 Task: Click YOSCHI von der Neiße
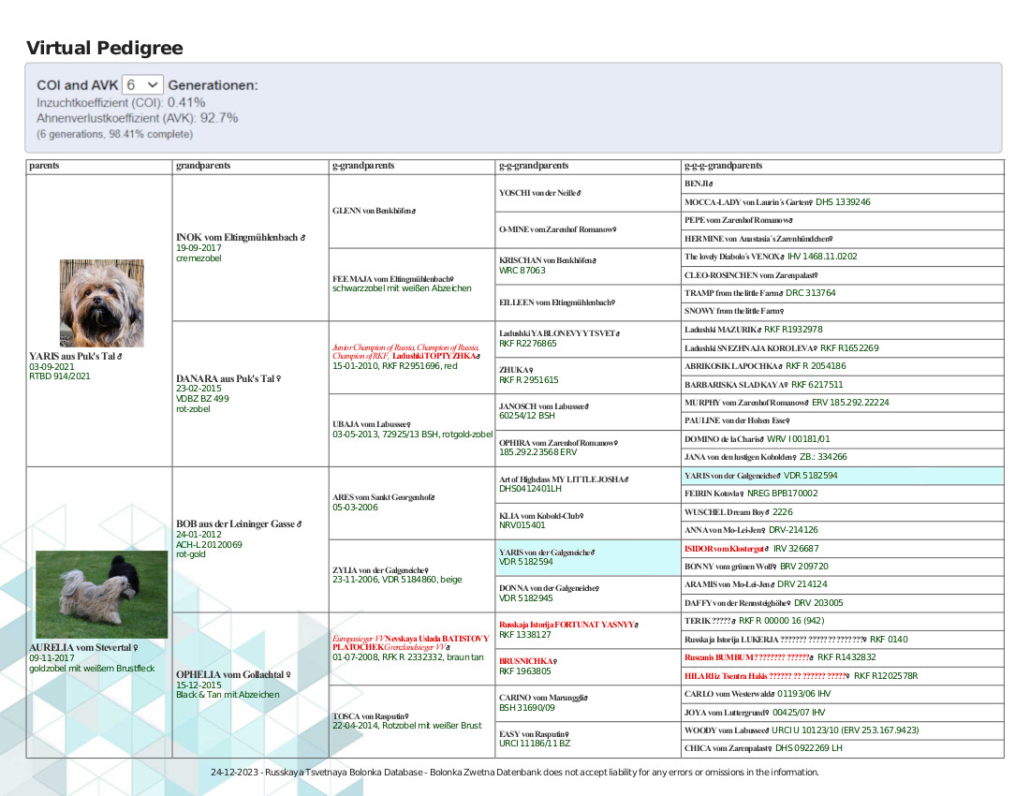click(540, 192)
